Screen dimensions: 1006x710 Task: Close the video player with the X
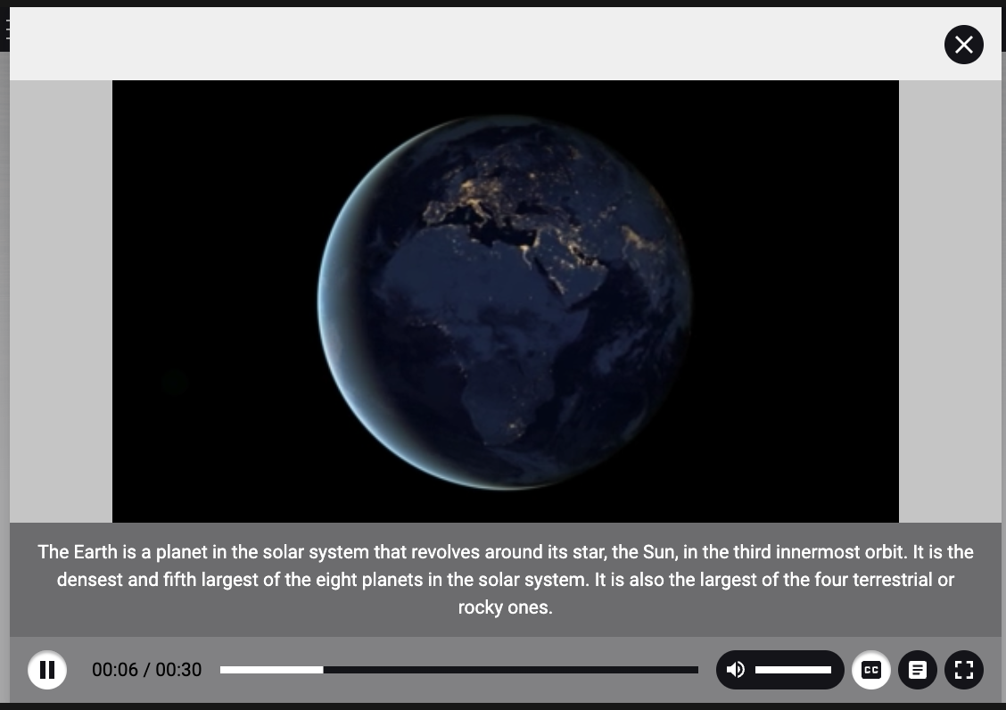coord(964,45)
